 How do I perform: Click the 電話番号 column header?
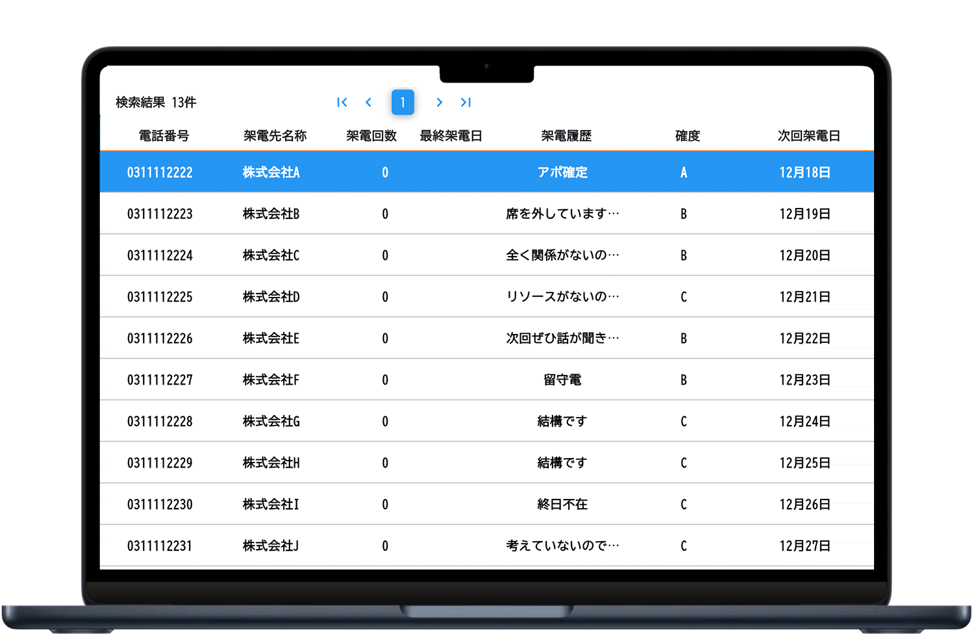pyautogui.click(x=164, y=136)
